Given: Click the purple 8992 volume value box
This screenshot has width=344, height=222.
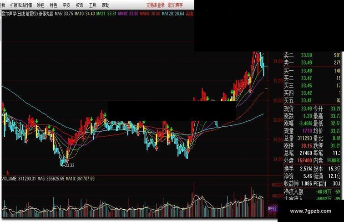Looking at the screenshot, I should pos(272,208).
